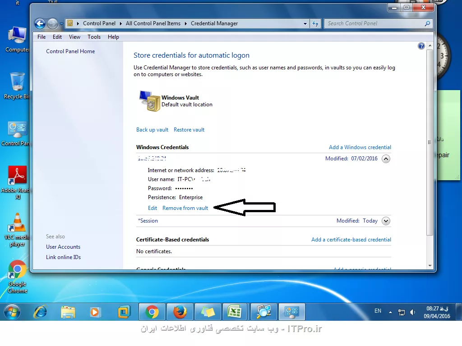Go to Control Panel Home
Image resolution: width=462 pixels, height=346 pixels.
70,51
